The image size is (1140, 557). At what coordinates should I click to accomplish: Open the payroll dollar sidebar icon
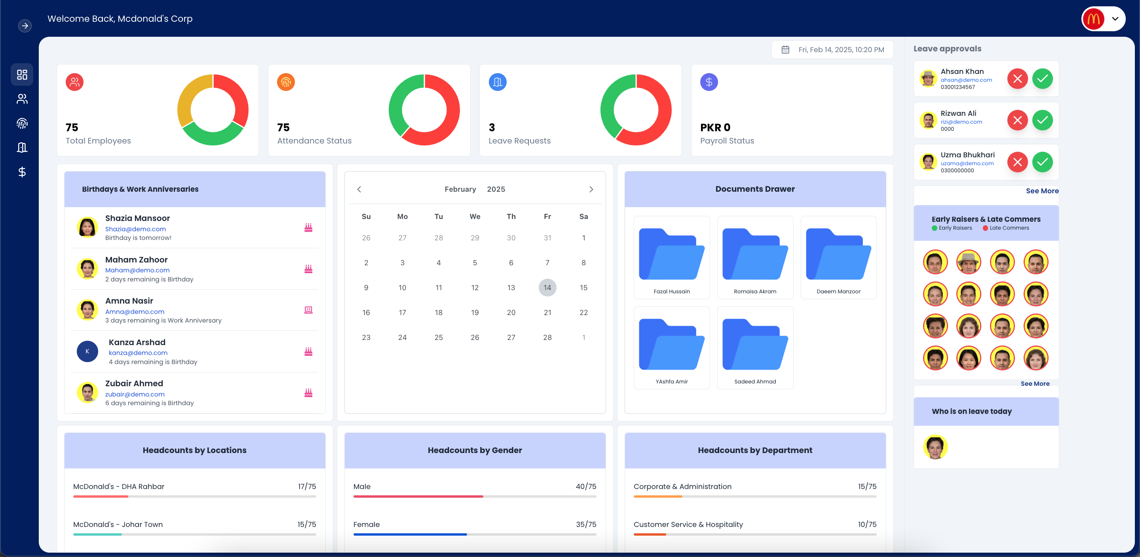[x=22, y=172]
